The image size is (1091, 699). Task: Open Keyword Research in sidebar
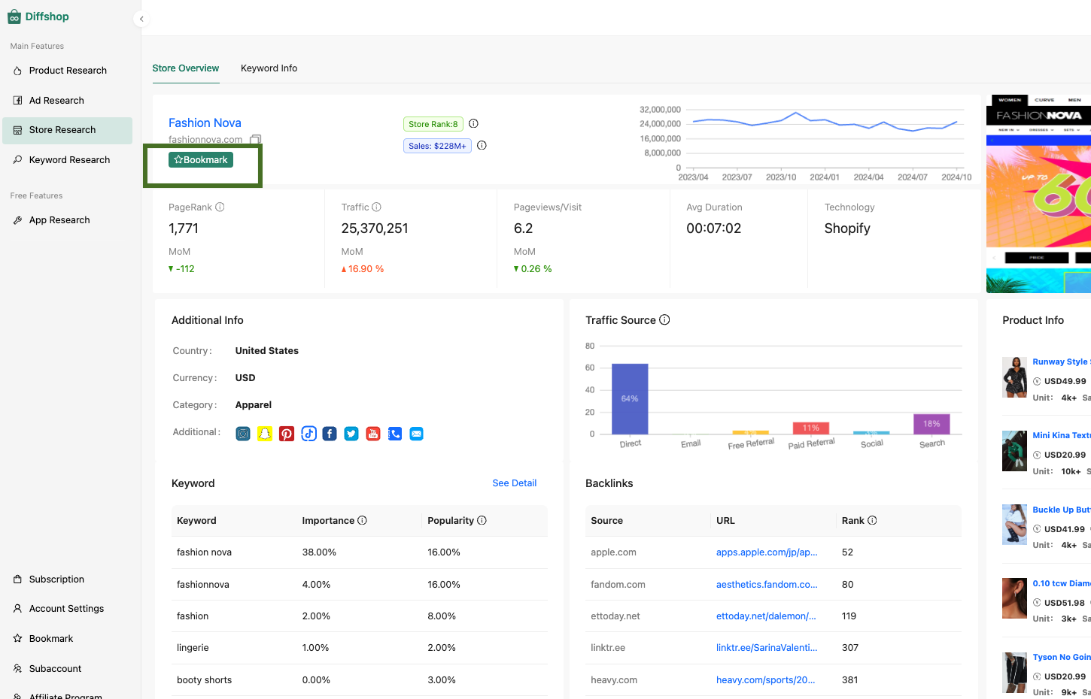pyautogui.click(x=68, y=160)
